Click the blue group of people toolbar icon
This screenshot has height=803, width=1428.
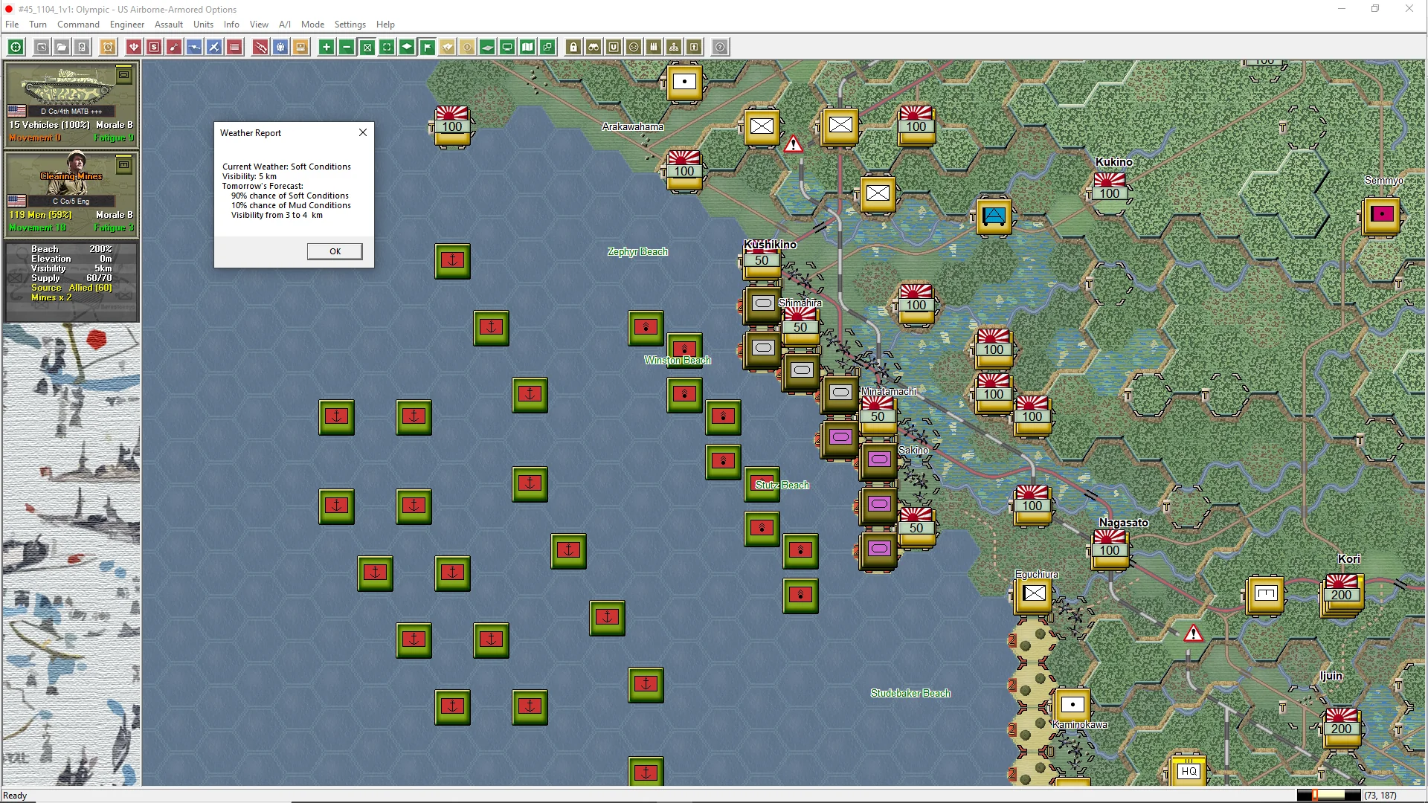(x=280, y=48)
